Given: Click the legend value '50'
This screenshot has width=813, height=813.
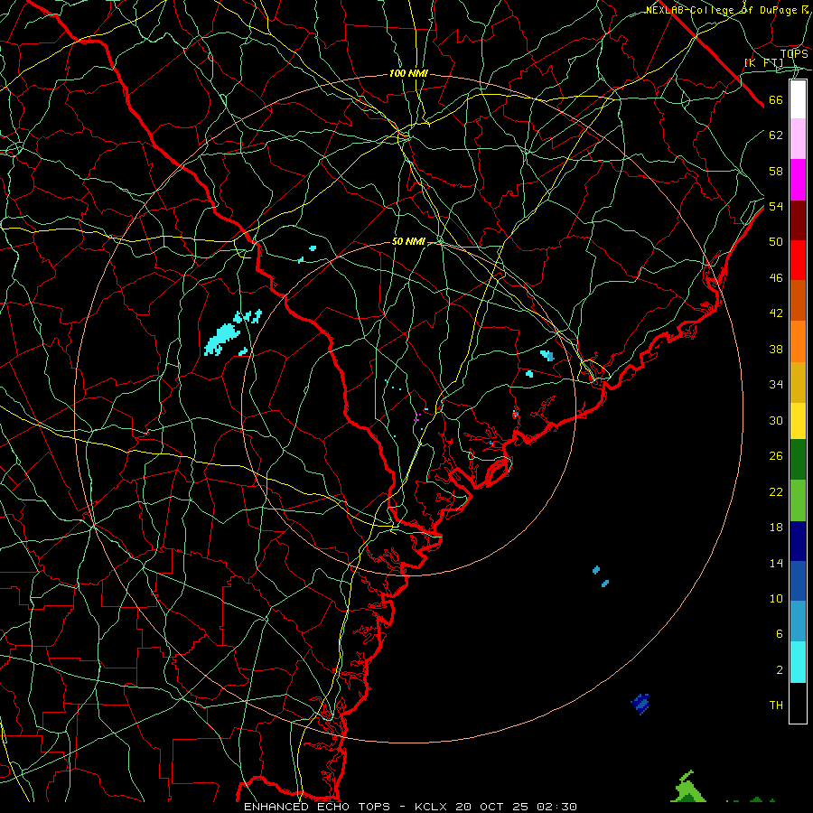Looking at the screenshot, I should [776, 242].
